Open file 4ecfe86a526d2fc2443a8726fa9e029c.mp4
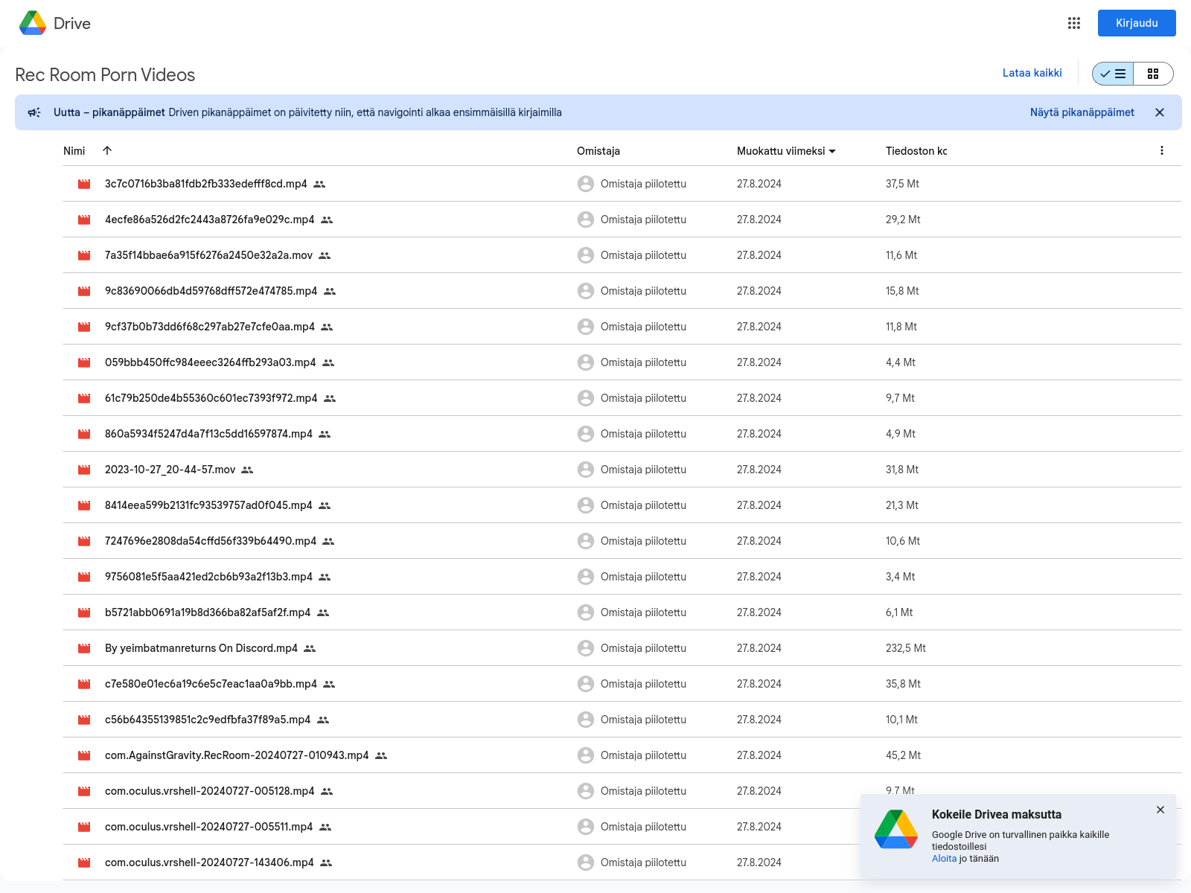 tap(209, 220)
